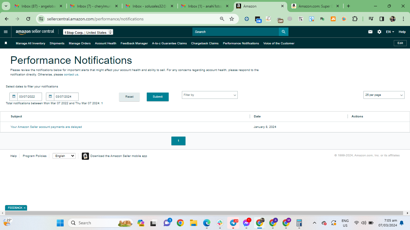Submit the date filter
The width and height of the screenshot is (410, 230).
coord(158,97)
